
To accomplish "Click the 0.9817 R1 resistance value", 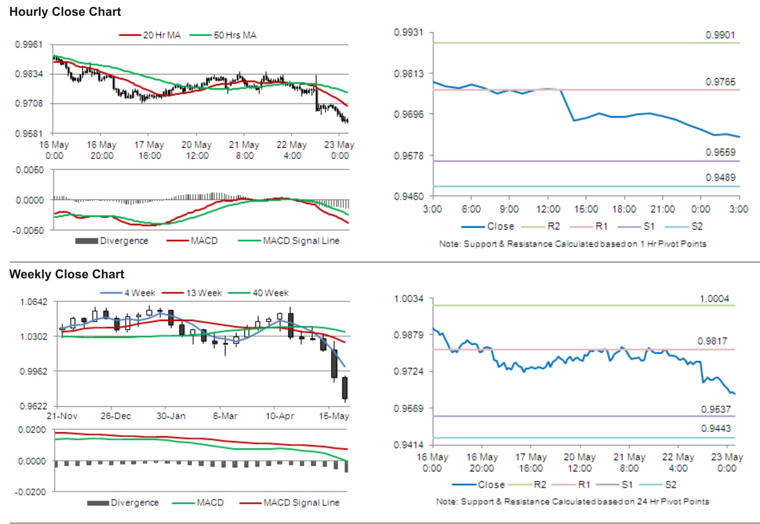I will coord(713,341).
